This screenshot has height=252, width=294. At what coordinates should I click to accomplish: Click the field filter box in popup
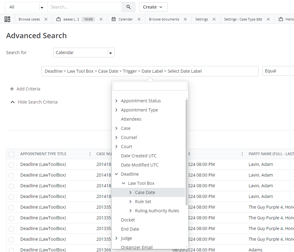point(150,86)
